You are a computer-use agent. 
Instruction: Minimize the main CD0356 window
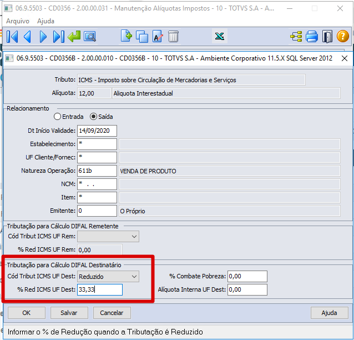290,8
